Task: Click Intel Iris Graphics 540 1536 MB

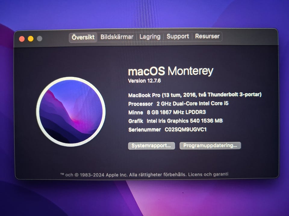Action: click(x=185, y=121)
